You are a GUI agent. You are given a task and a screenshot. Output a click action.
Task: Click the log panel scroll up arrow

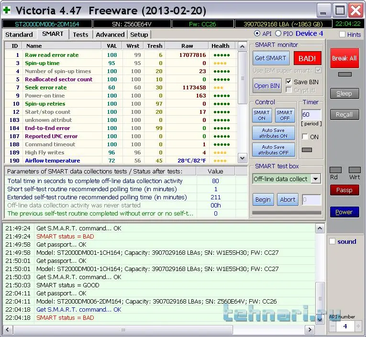pyautogui.click(x=320, y=228)
